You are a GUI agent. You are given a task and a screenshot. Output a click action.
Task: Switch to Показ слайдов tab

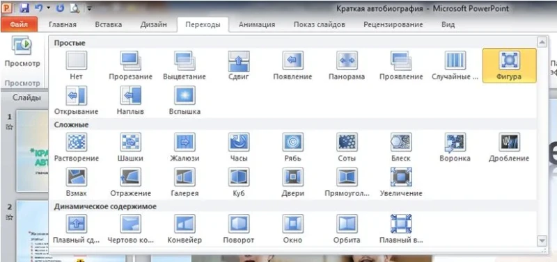320,24
